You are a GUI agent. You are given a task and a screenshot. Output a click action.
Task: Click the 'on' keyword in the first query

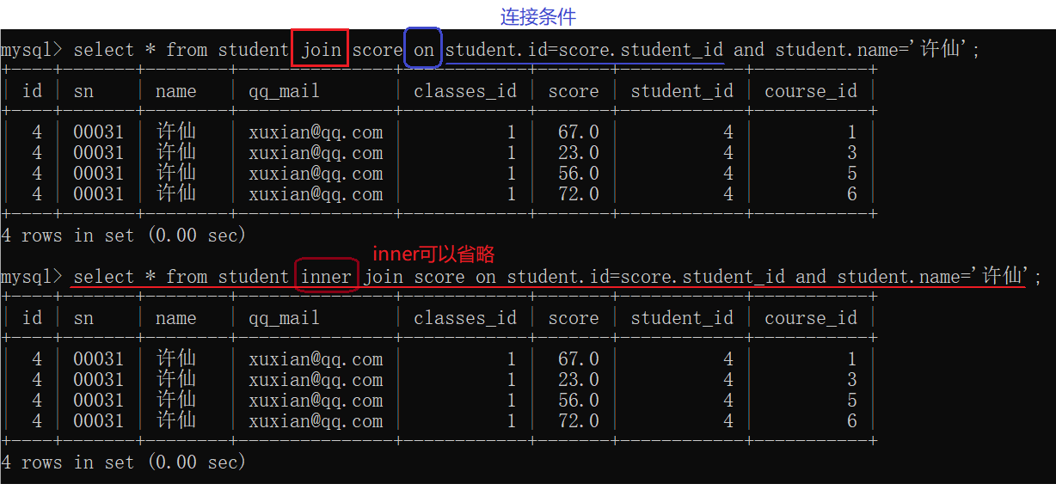[x=424, y=49]
